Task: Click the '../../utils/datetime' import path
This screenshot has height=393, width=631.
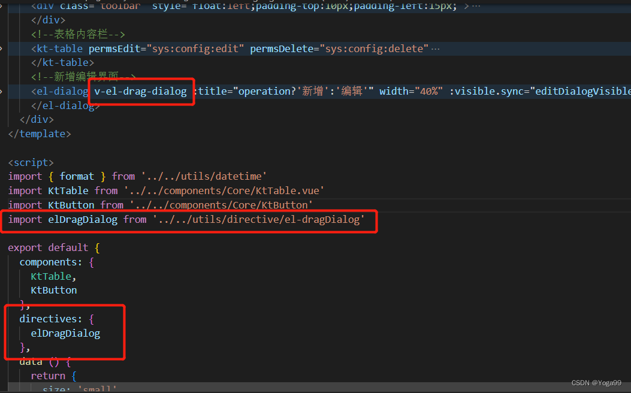Action: 204,176
